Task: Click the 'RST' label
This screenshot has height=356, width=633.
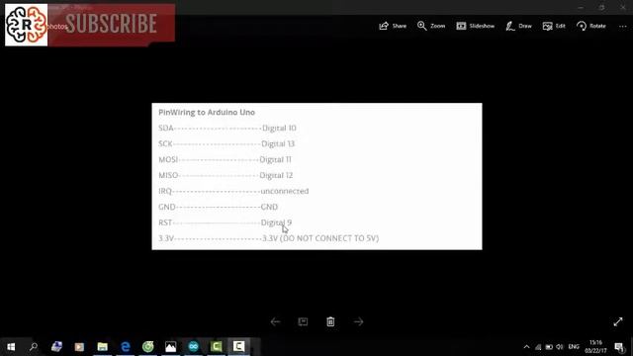Action: [165, 222]
